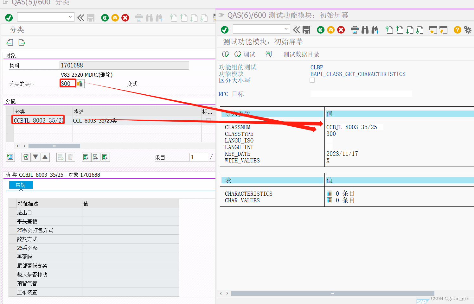This screenshot has height=304, width=474.
Task: Click the green Back chevron on test screen
Action: coord(320,30)
